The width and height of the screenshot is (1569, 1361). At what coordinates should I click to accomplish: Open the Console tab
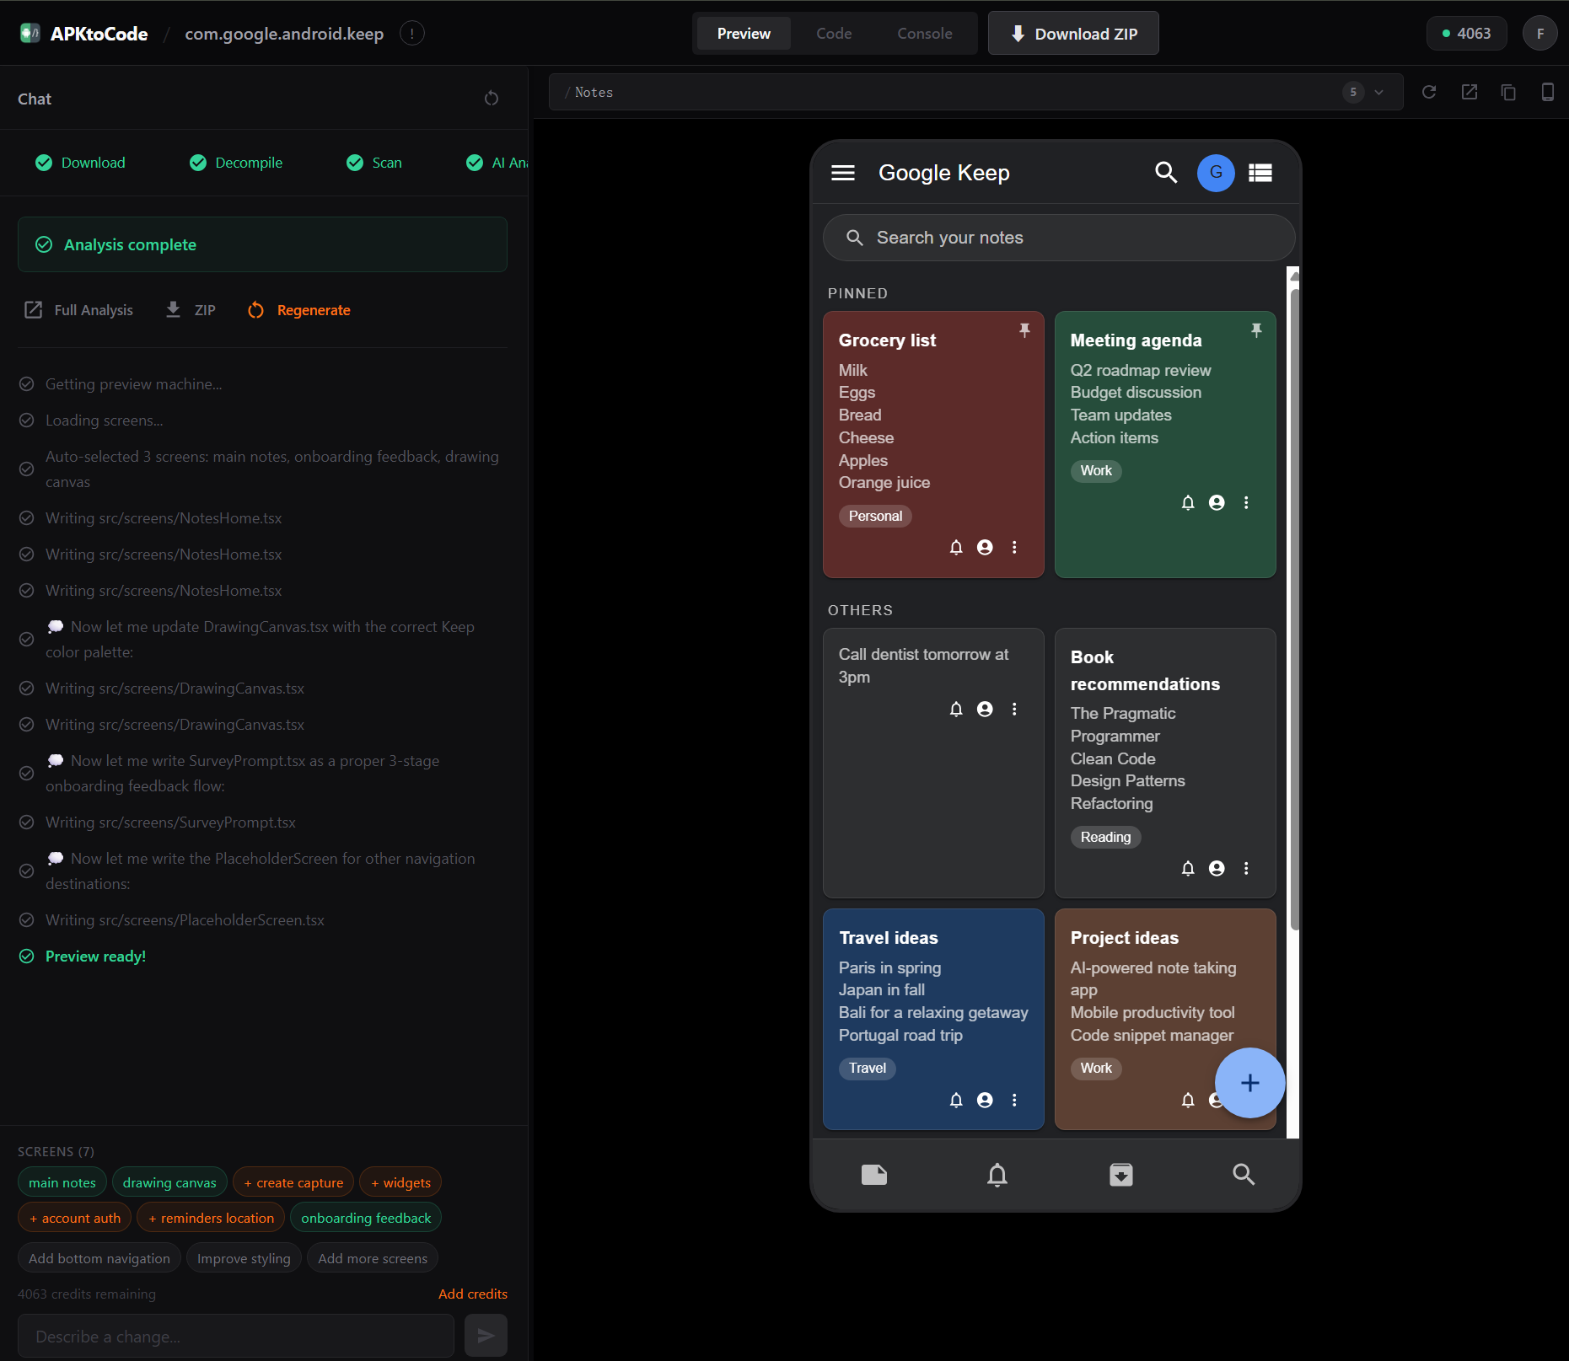tap(924, 33)
